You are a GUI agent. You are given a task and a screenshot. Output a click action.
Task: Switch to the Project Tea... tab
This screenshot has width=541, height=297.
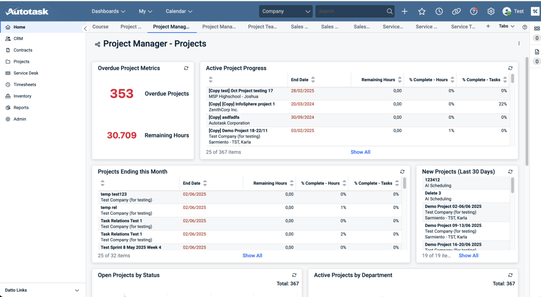[263, 26]
